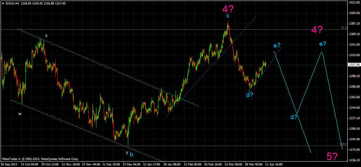
Task: Click the pink 5? label
Action: pos(332,156)
